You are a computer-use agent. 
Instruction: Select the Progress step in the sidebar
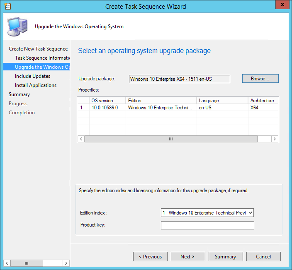18,104
